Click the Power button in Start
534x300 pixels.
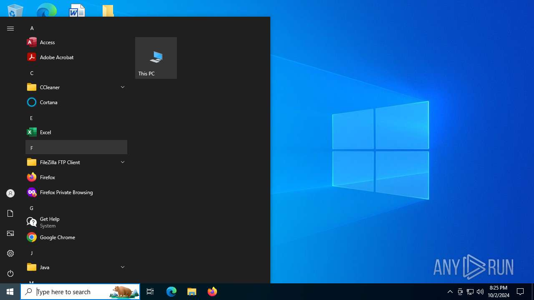pos(10,273)
